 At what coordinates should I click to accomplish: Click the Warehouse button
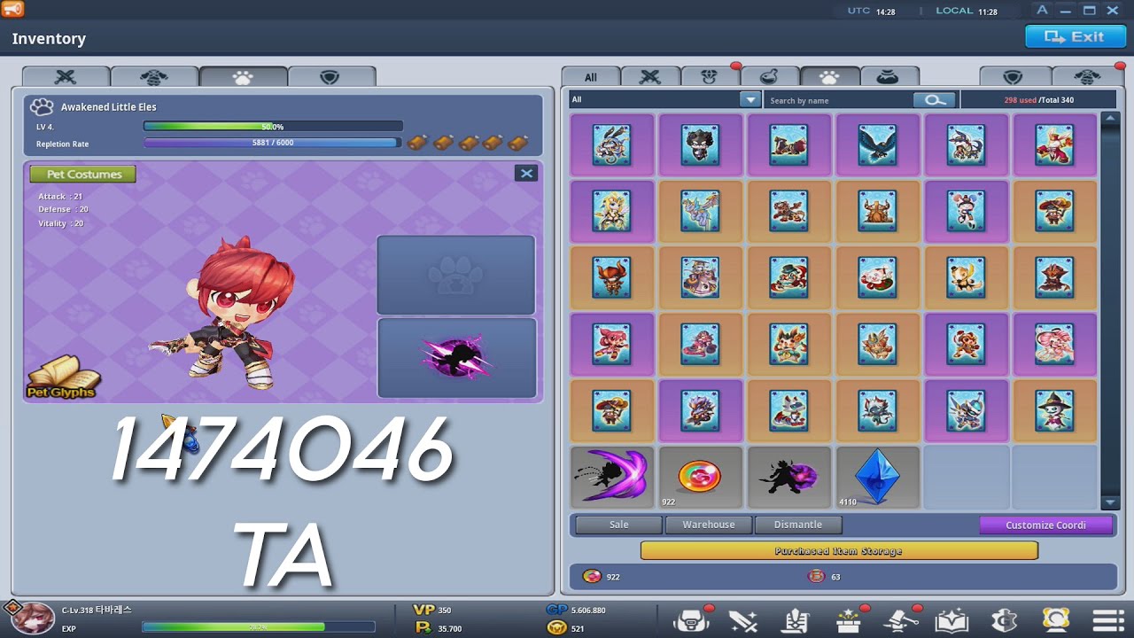(709, 525)
